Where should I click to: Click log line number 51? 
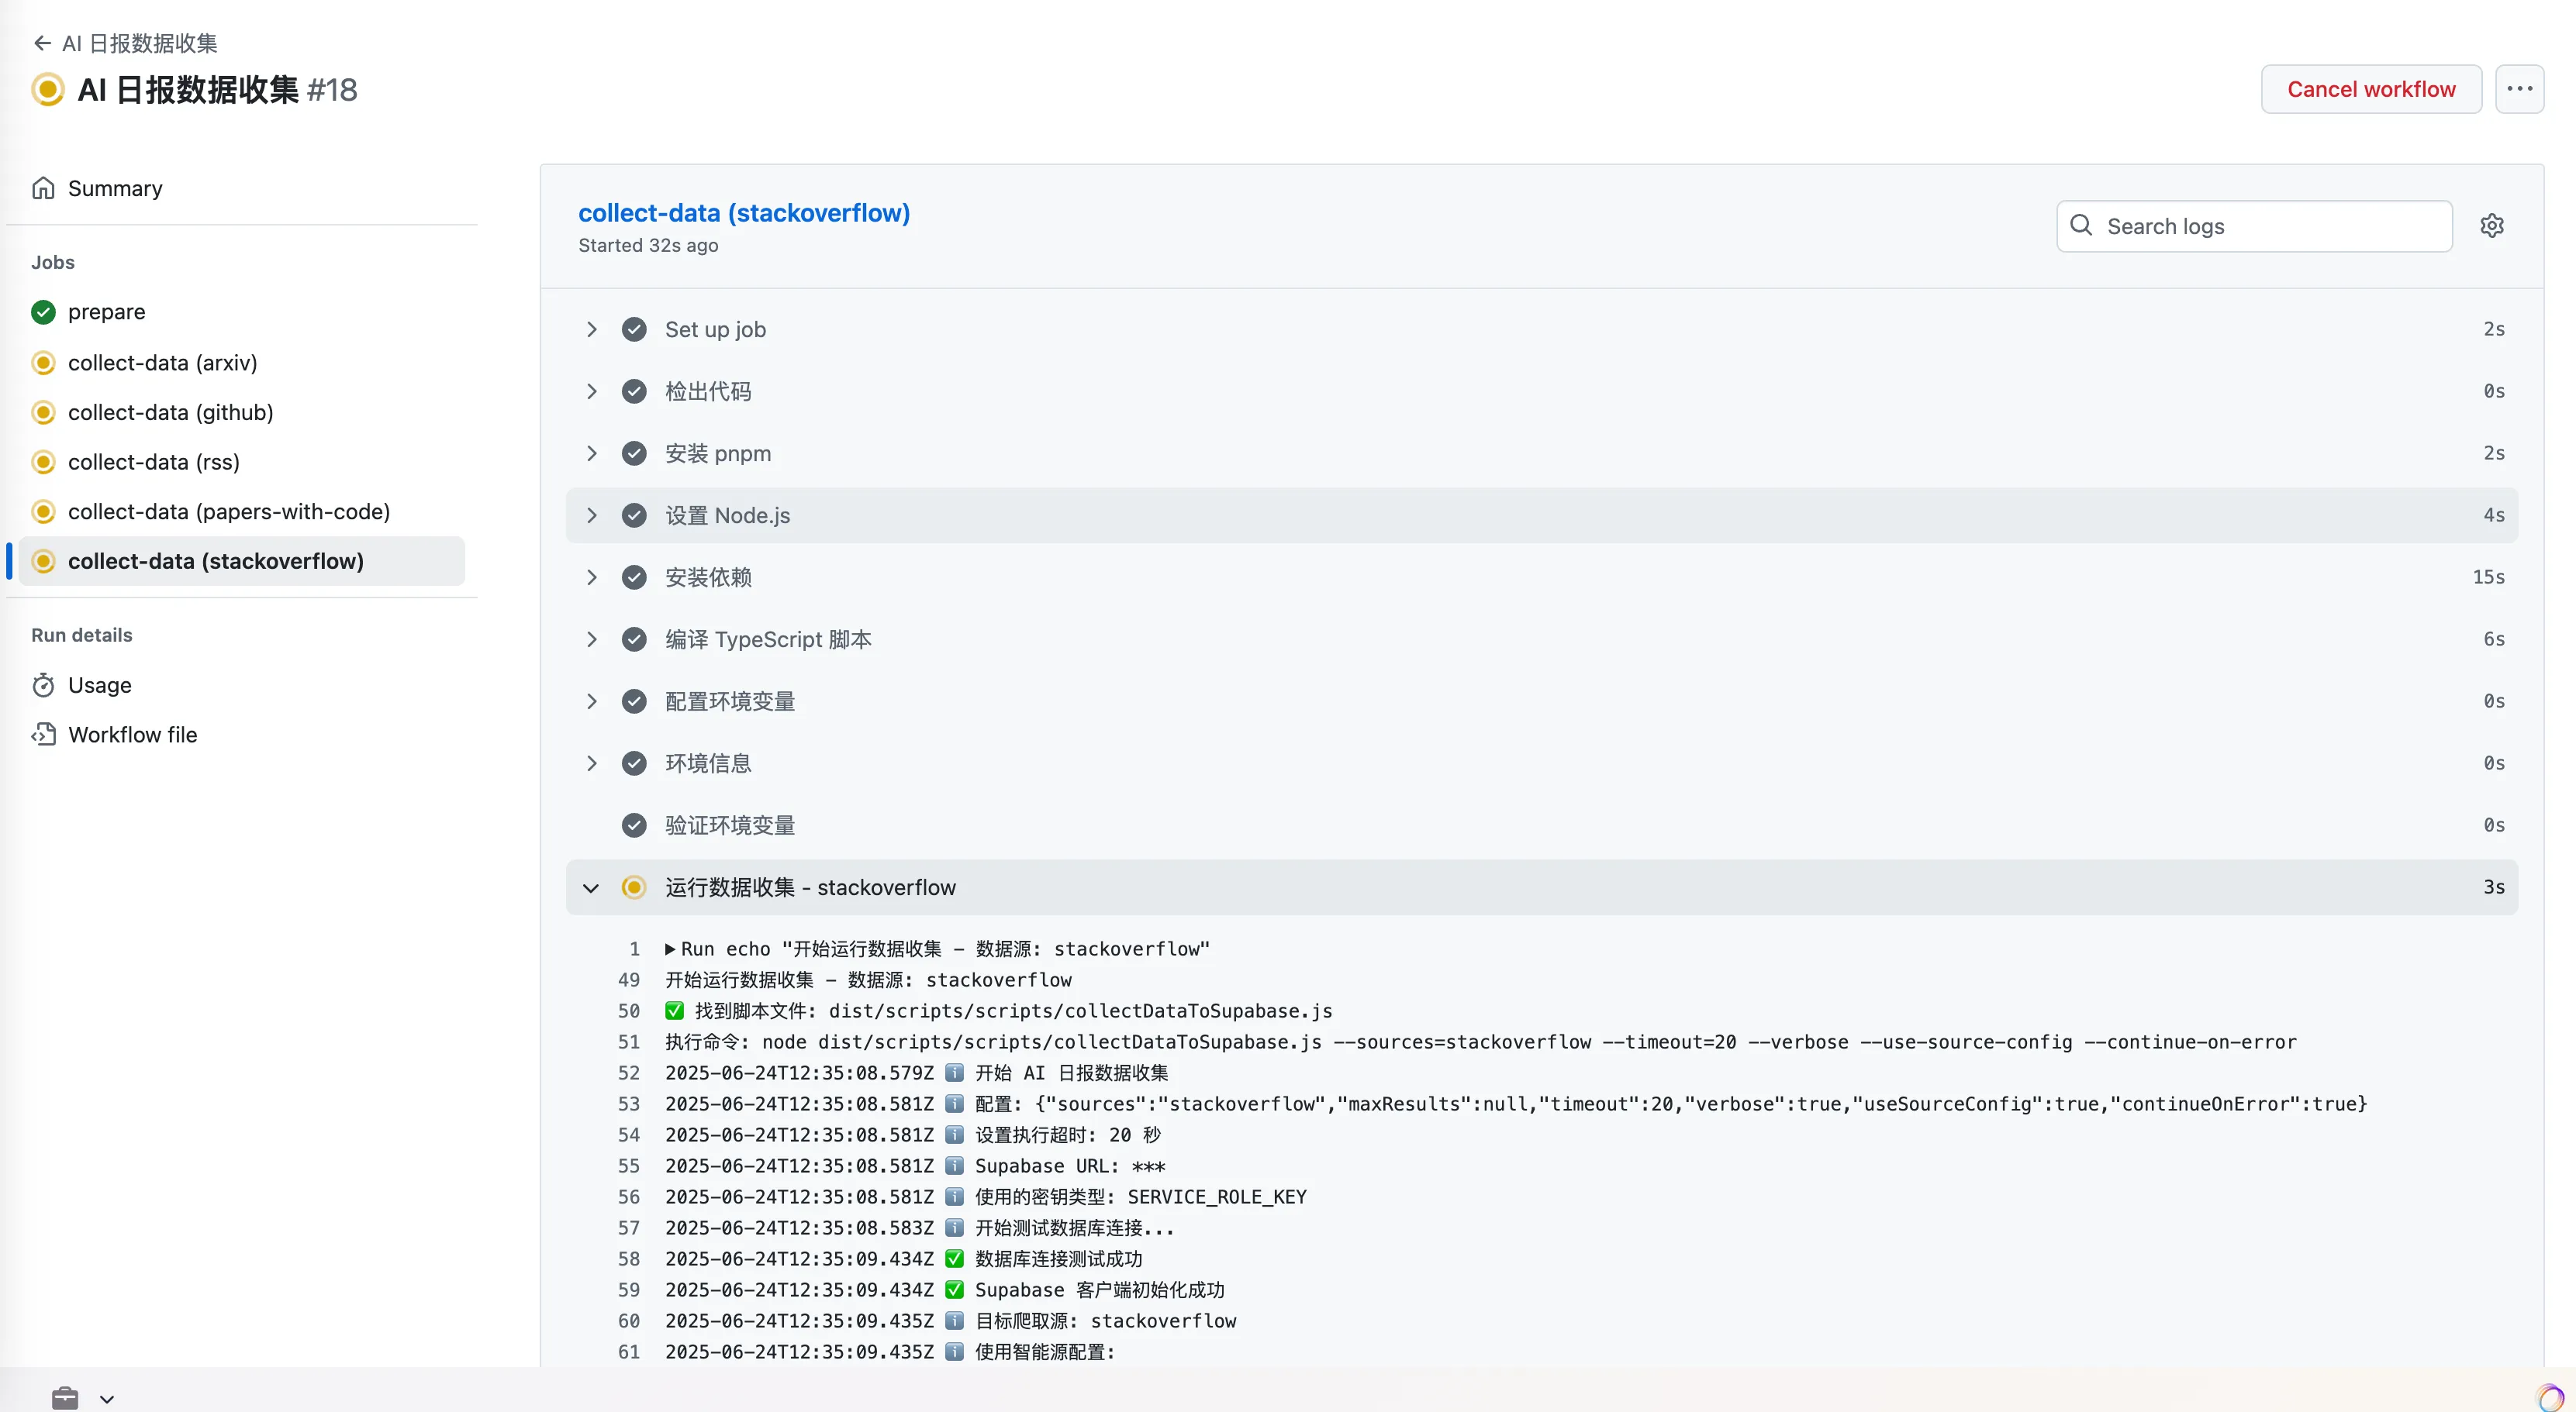pos(629,1042)
